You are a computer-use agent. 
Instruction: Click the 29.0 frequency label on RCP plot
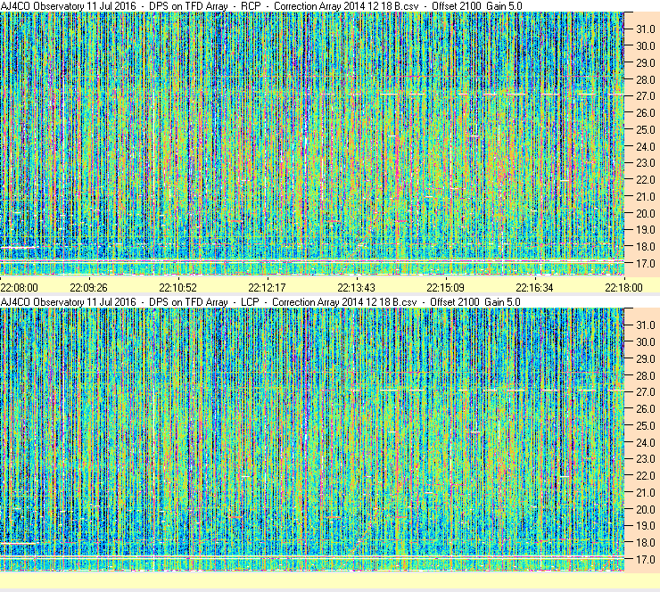(646, 62)
